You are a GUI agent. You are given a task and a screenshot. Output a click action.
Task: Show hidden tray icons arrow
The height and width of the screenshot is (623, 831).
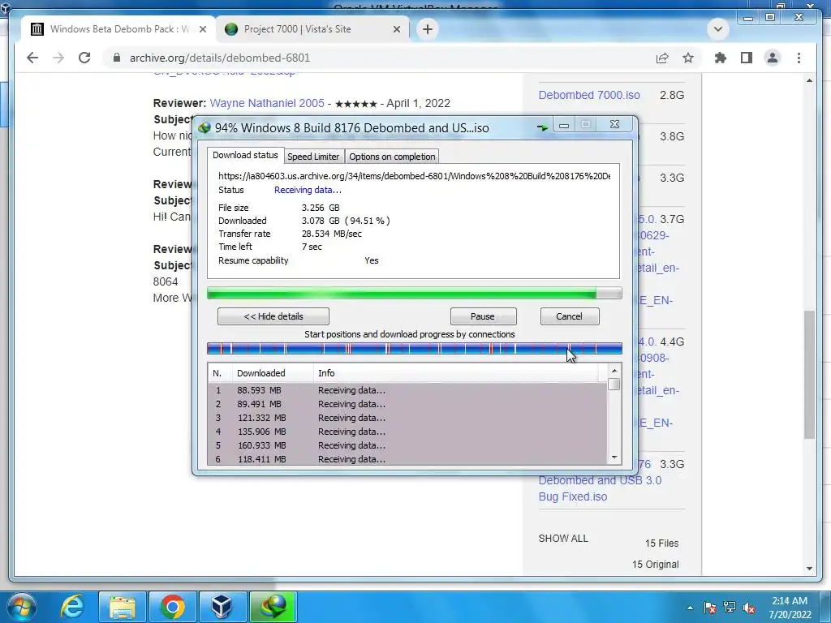tap(690, 608)
